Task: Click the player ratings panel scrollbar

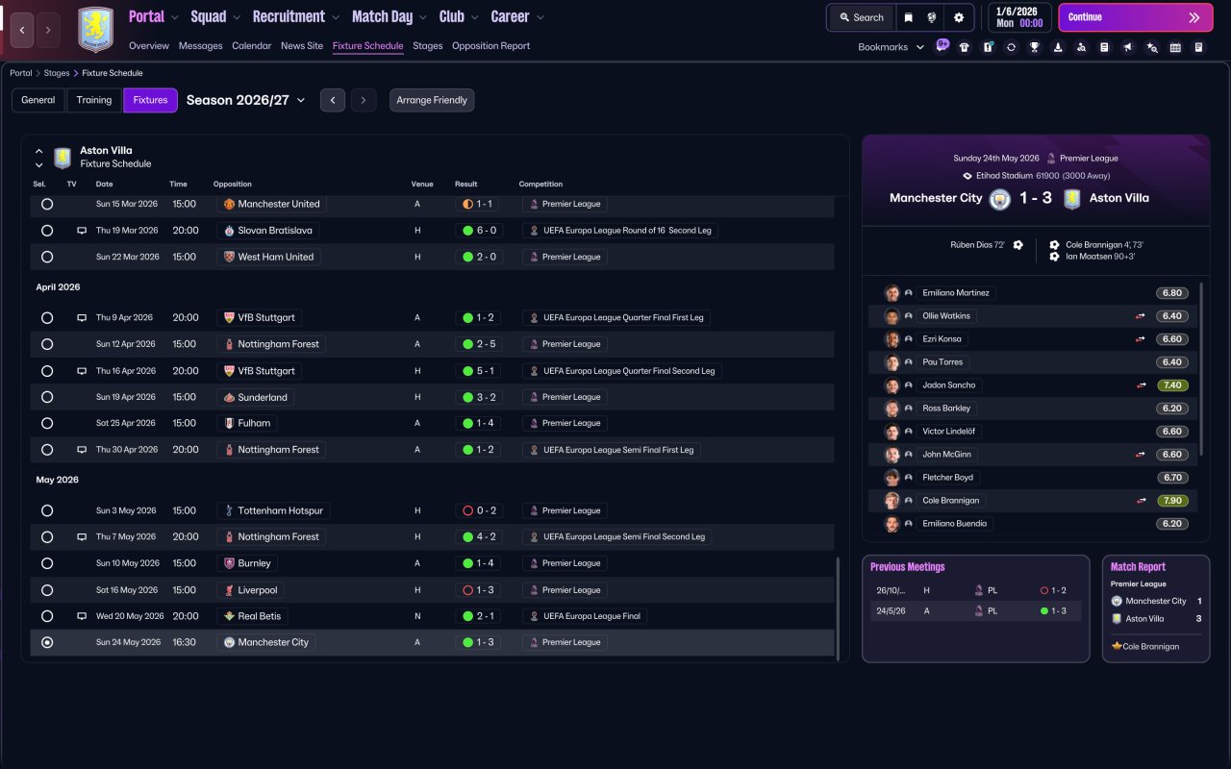Action: (1201, 368)
